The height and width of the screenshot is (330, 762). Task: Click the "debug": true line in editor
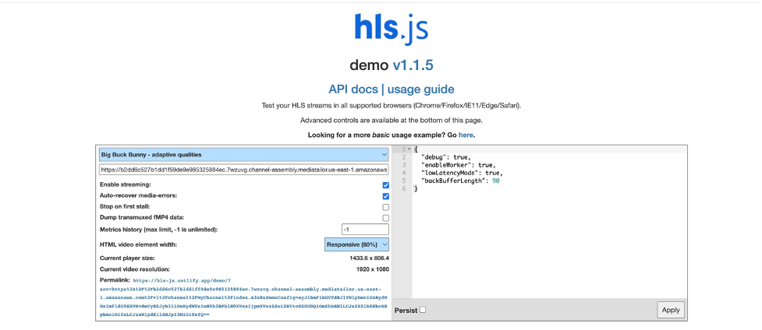[446, 157]
